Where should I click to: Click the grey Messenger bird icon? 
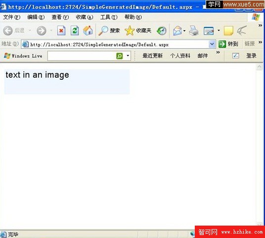[242, 30]
